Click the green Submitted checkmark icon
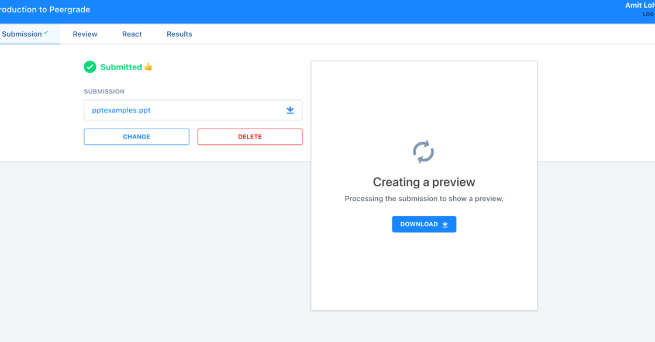 click(90, 67)
